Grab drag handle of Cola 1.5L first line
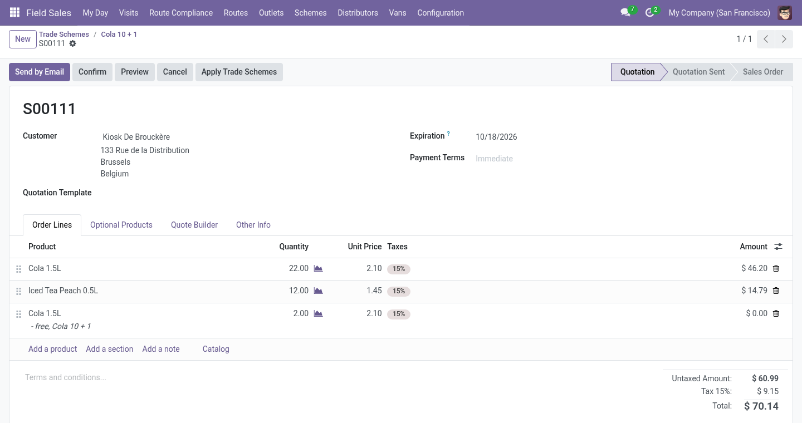This screenshot has width=802, height=423. 18,269
